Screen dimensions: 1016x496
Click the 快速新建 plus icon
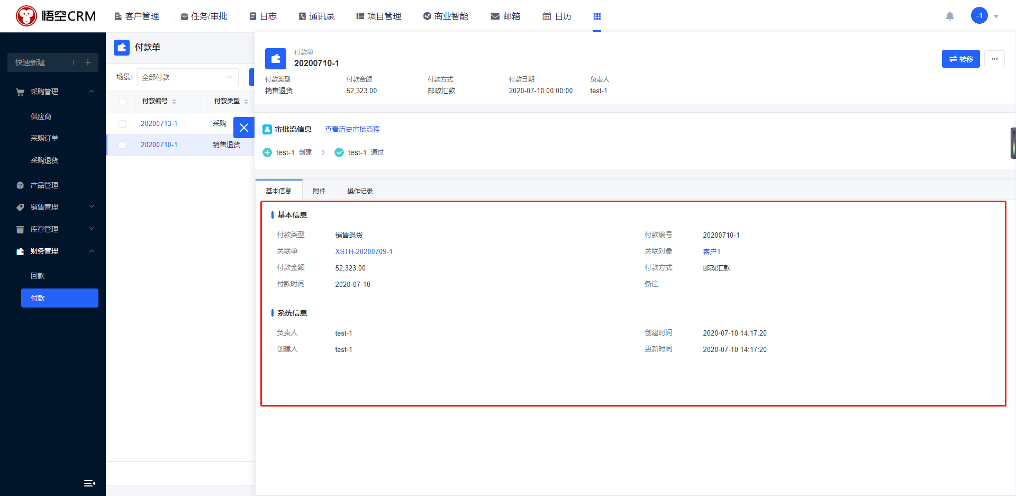88,62
